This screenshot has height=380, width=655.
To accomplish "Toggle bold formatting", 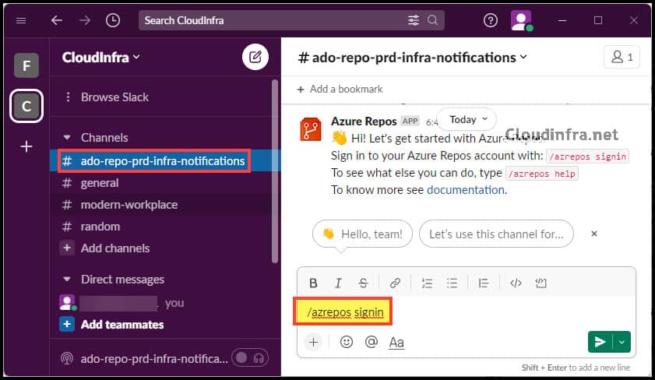I will [x=313, y=283].
